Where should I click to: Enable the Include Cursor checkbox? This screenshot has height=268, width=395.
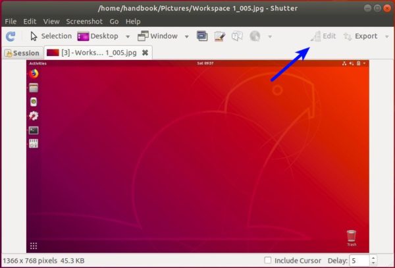click(x=268, y=260)
